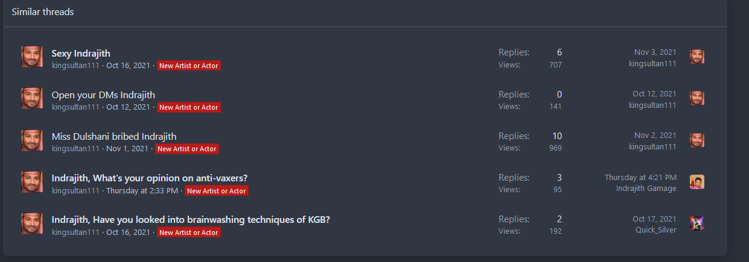Open the anti-vaxers opinion thread

(x=150, y=178)
